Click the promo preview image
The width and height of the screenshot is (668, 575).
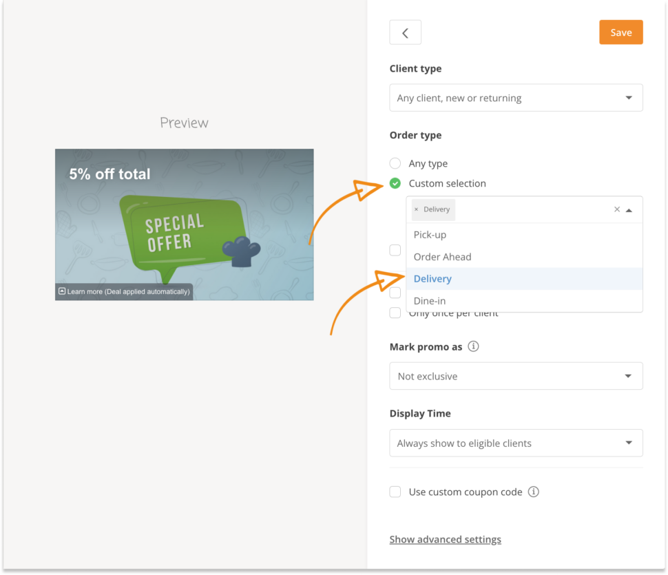tap(184, 224)
